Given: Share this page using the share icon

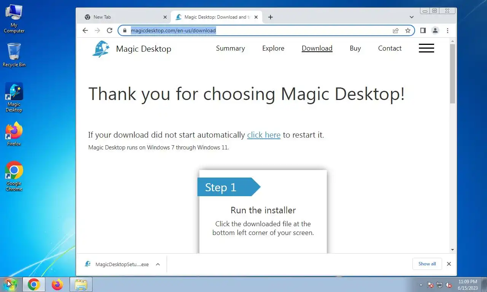Looking at the screenshot, I should [x=396, y=30].
